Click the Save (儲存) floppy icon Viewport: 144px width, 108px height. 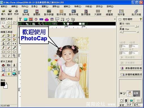click(10, 12)
